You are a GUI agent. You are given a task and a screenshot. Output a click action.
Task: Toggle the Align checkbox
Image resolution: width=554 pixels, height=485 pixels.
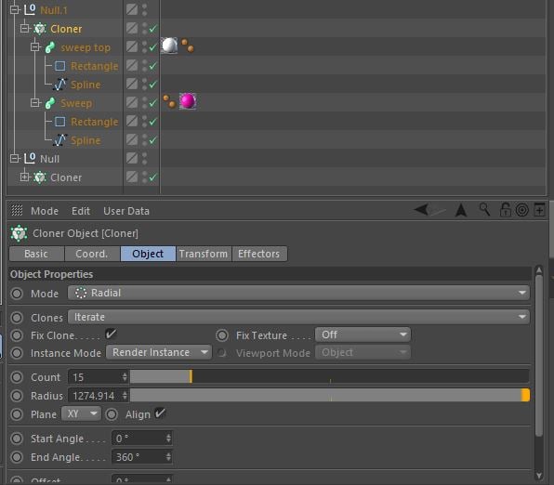(160, 413)
